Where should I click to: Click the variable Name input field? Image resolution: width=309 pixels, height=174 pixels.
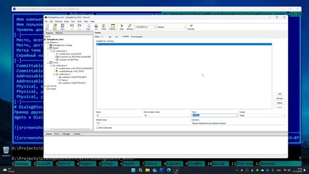click(x=119, y=116)
